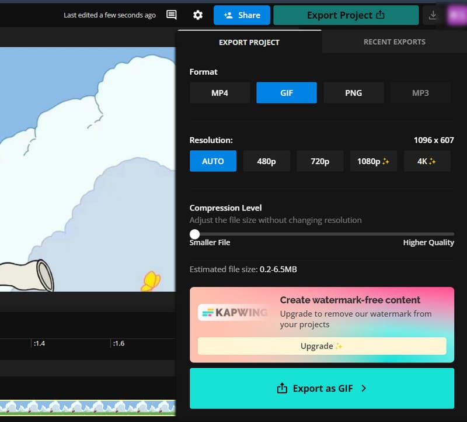Open the purple profile avatar
The image size is (467, 422).
[456, 15]
